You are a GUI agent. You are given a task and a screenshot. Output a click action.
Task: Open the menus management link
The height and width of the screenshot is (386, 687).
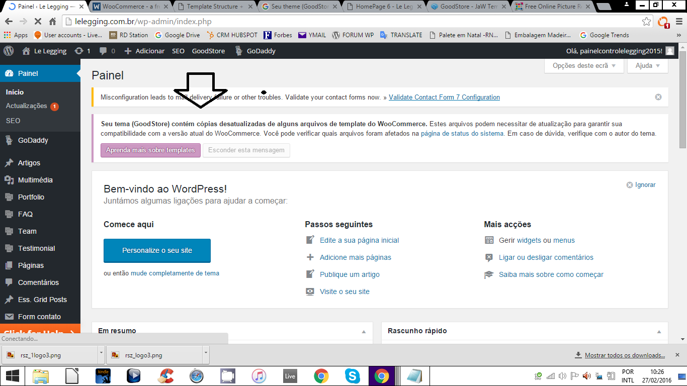coord(564,240)
